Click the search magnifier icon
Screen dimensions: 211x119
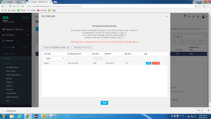[205, 37]
